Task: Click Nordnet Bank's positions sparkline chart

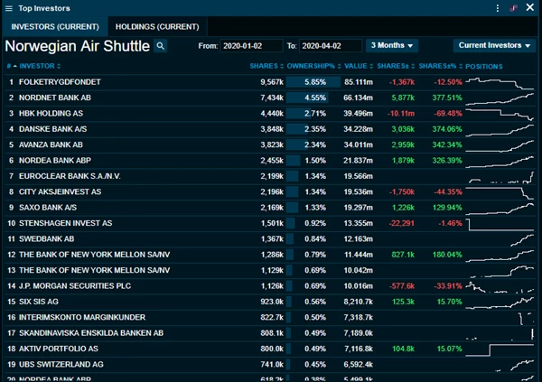Action: tap(500, 98)
